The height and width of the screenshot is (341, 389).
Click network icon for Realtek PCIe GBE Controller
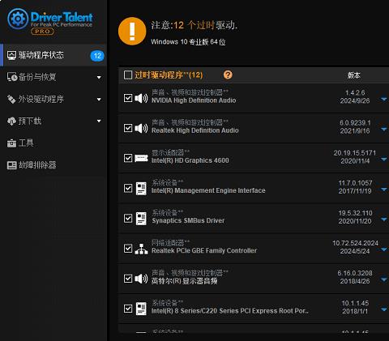click(141, 249)
